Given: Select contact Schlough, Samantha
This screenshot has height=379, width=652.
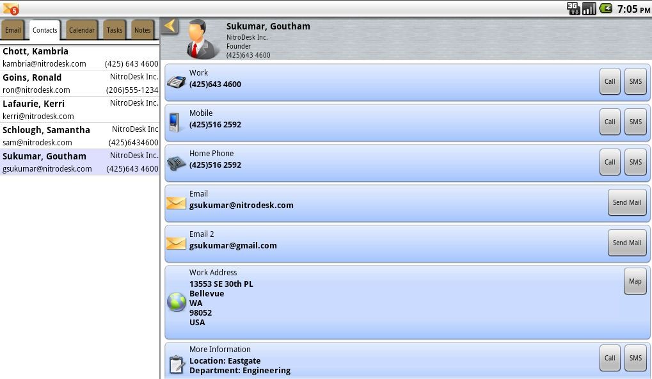Looking at the screenshot, I should pyautogui.click(x=79, y=136).
